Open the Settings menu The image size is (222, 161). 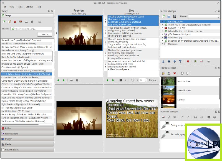coord(29,7)
